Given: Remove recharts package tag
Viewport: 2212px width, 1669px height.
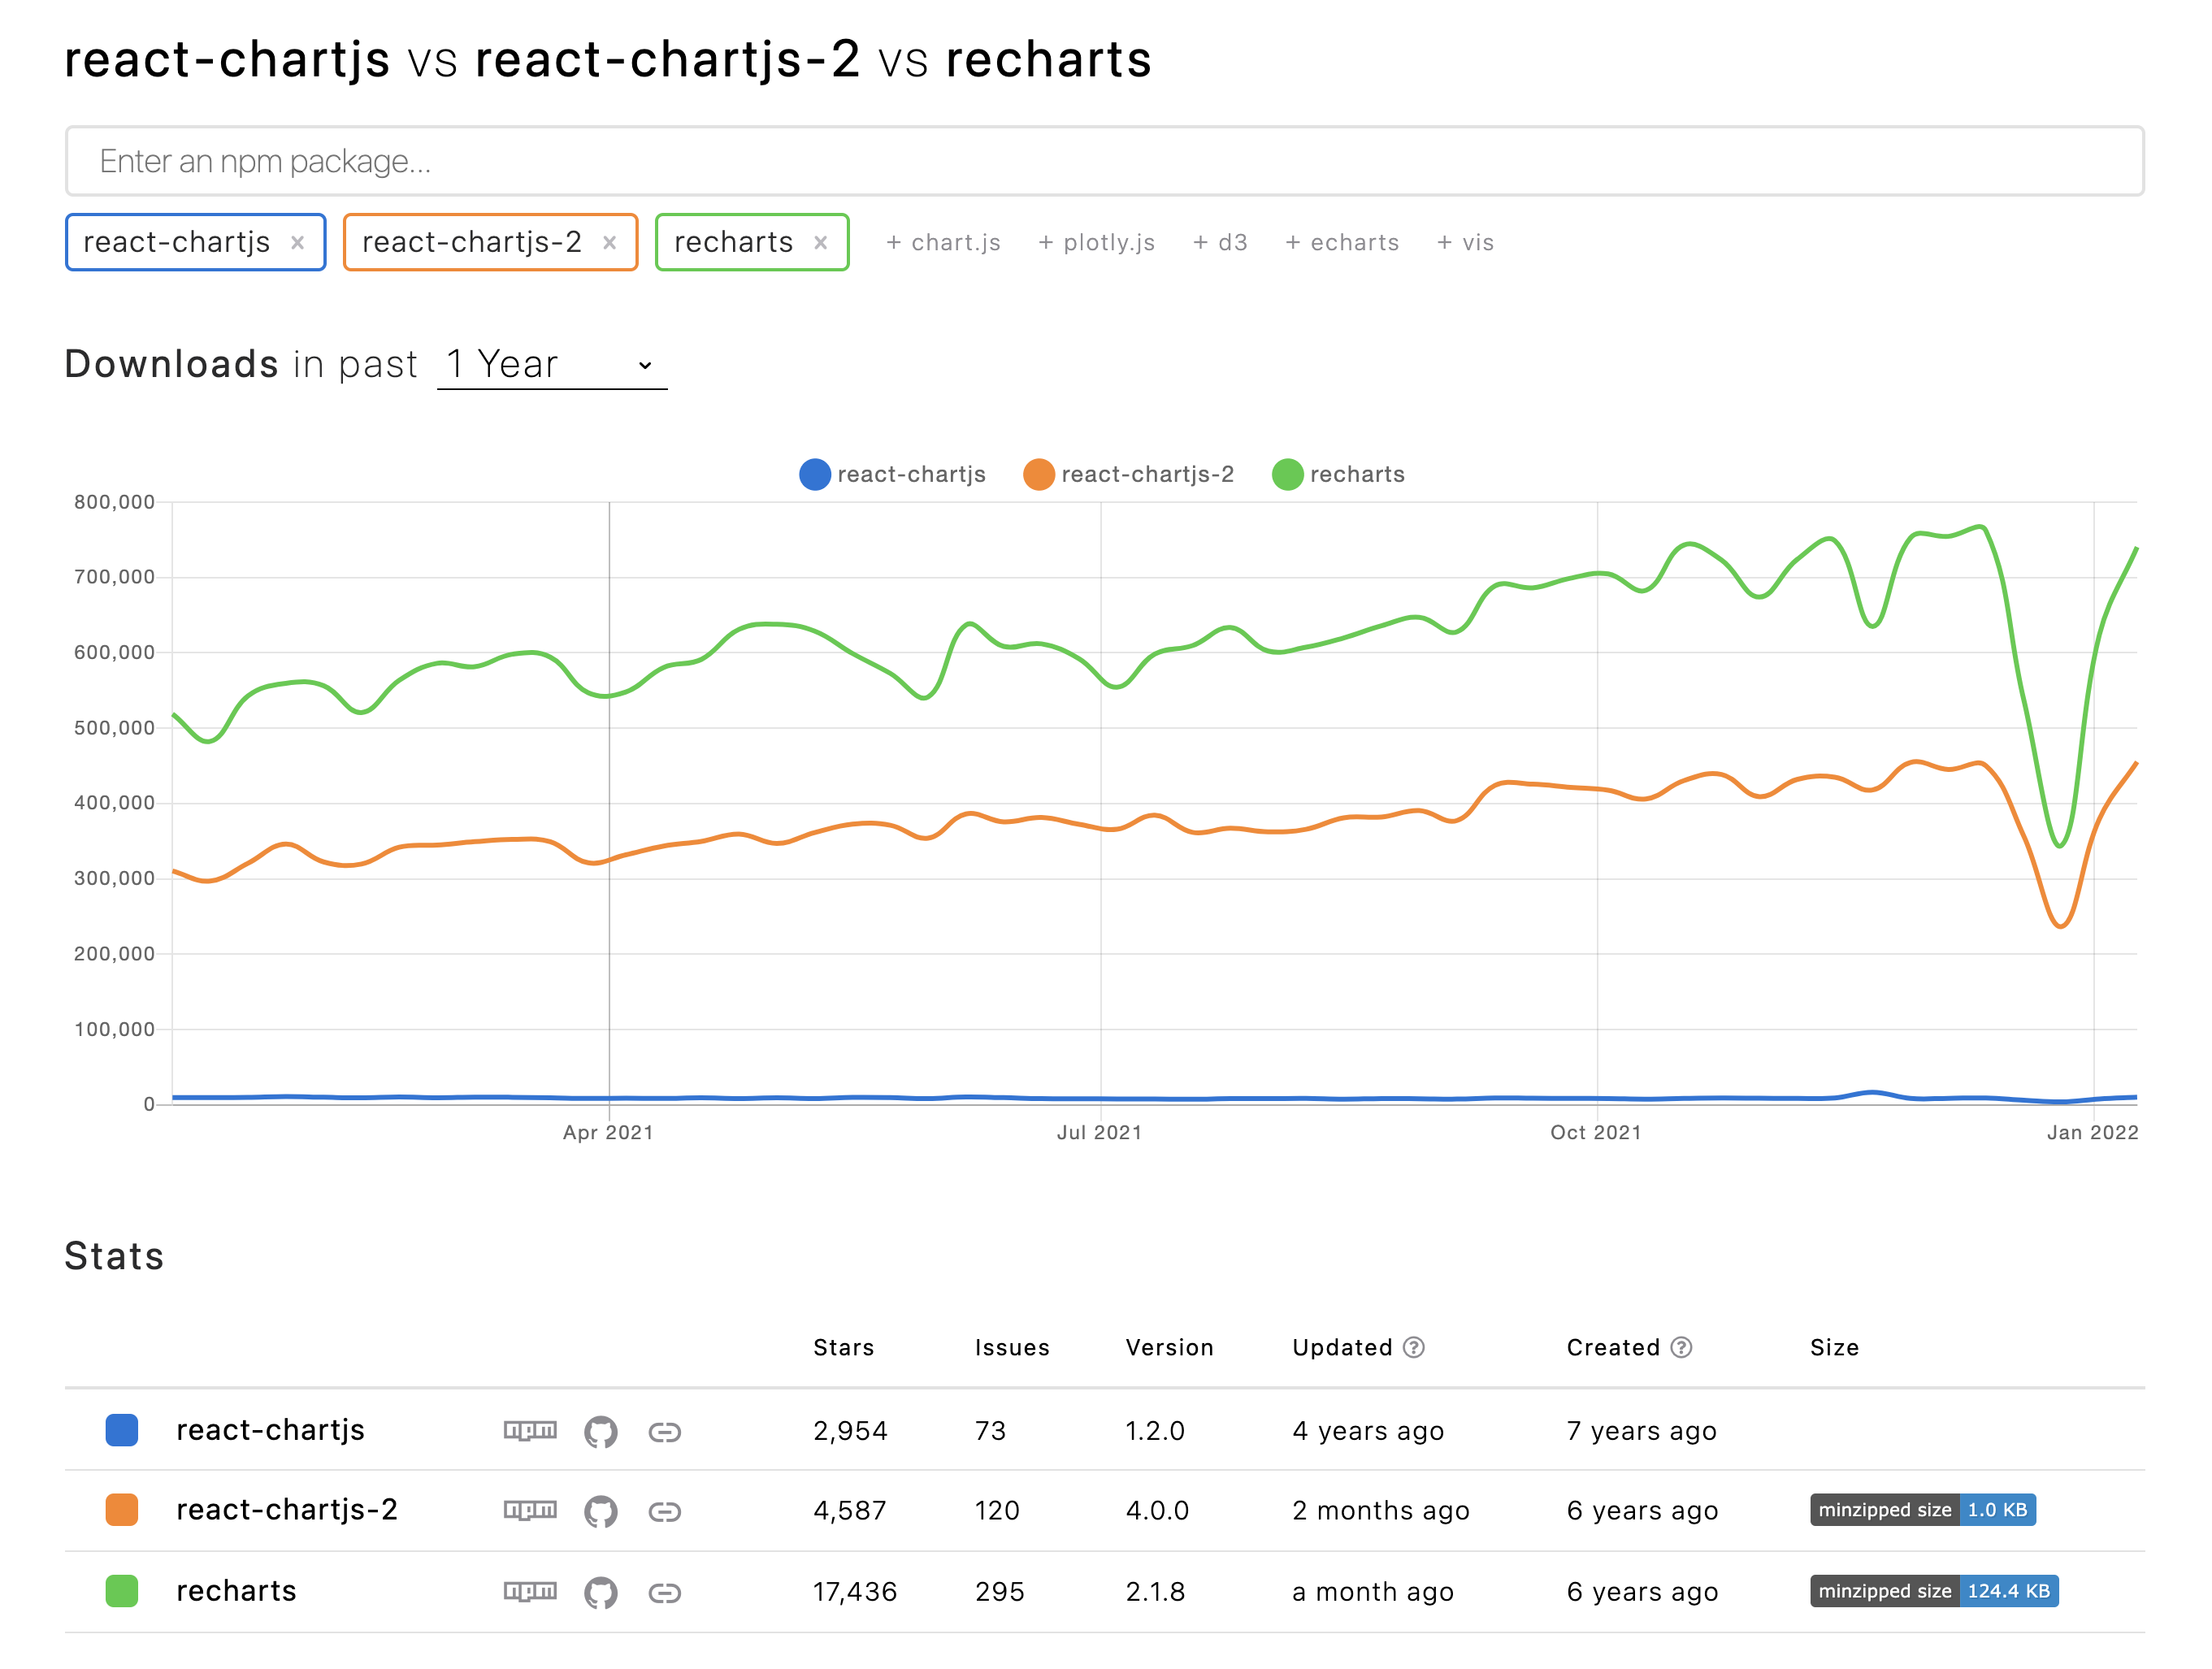Looking at the screenshot, I should tap(820, 242).
